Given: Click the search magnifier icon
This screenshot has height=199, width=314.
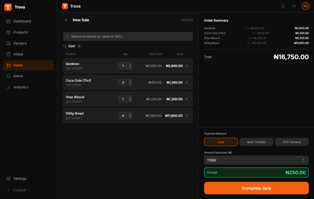Looking at the screenshot, I should tap(67, 37).
